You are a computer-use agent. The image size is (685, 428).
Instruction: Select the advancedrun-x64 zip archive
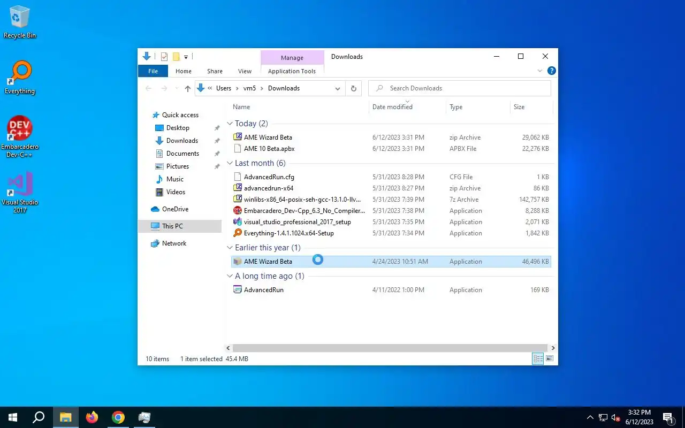coord(391,188)
